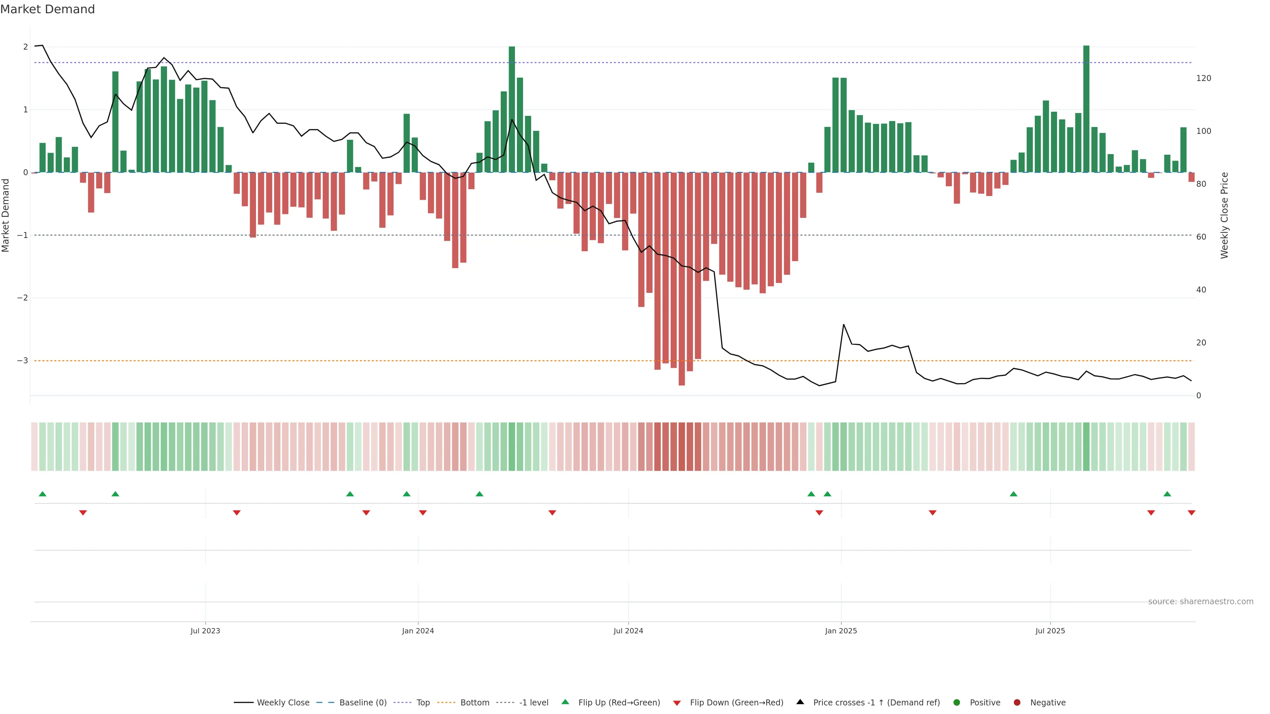This screenshot has width=1270, height=714.
Task: Click red Flip Down triangle in legend
Action: [x=677, y=703]
